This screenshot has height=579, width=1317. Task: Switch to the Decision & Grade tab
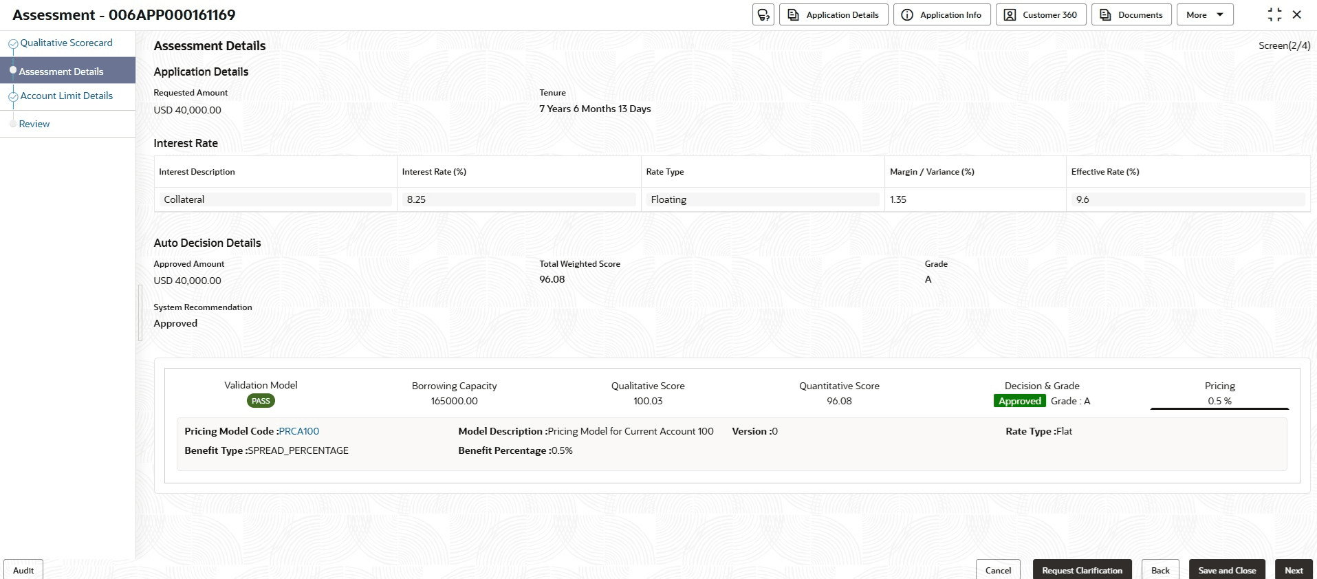point(1041,393)
